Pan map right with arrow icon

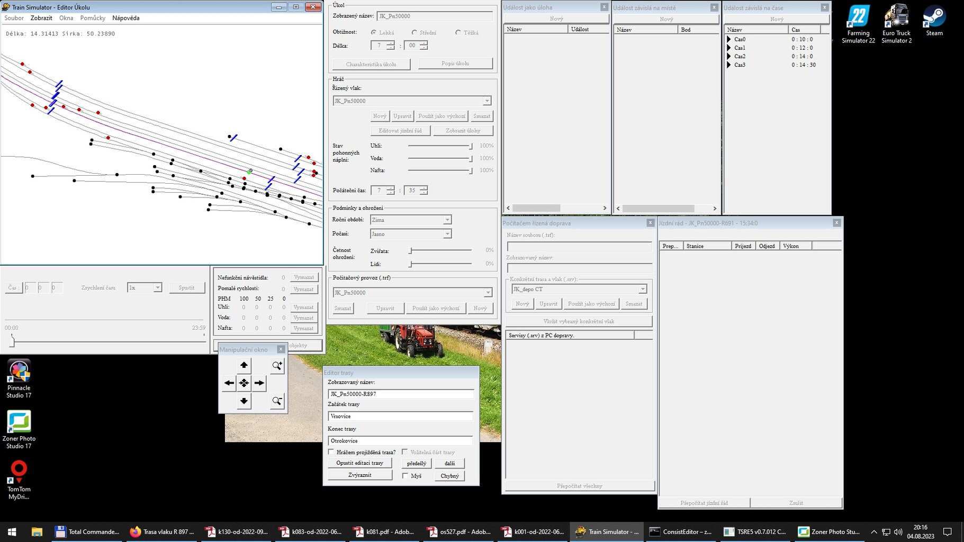point(259,383)
